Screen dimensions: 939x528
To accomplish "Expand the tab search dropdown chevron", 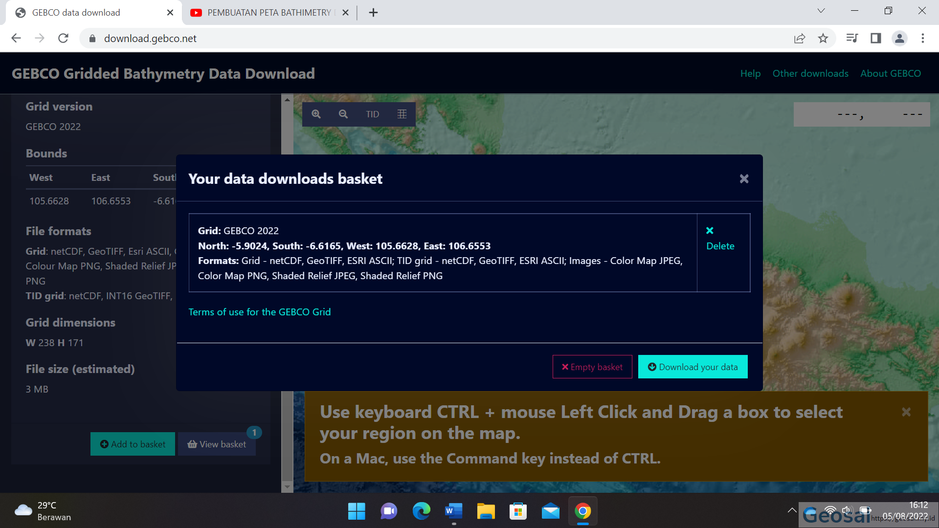I will 821,11.
